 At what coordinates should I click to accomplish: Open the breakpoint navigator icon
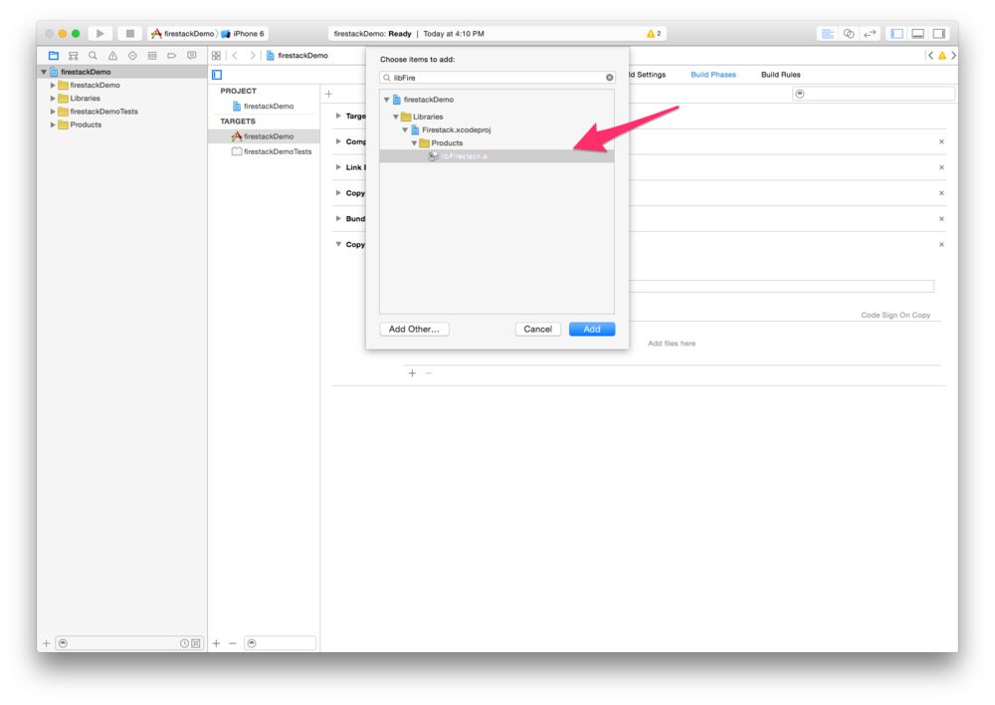(171, 55)
